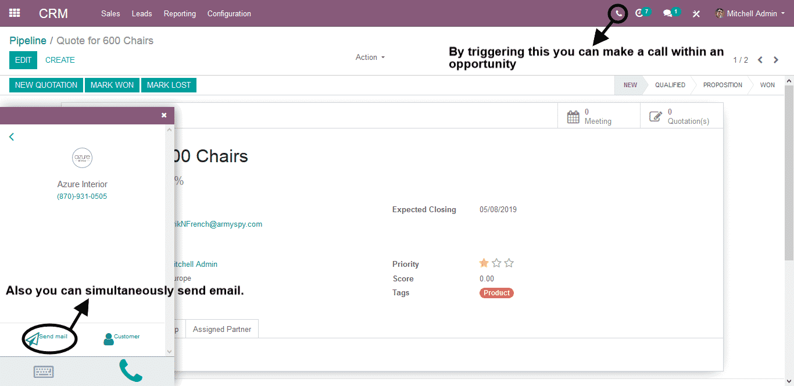Open the Mitchell Admin user menu
Viewport: 794px width, 386px height.
[x=750, y=13]
